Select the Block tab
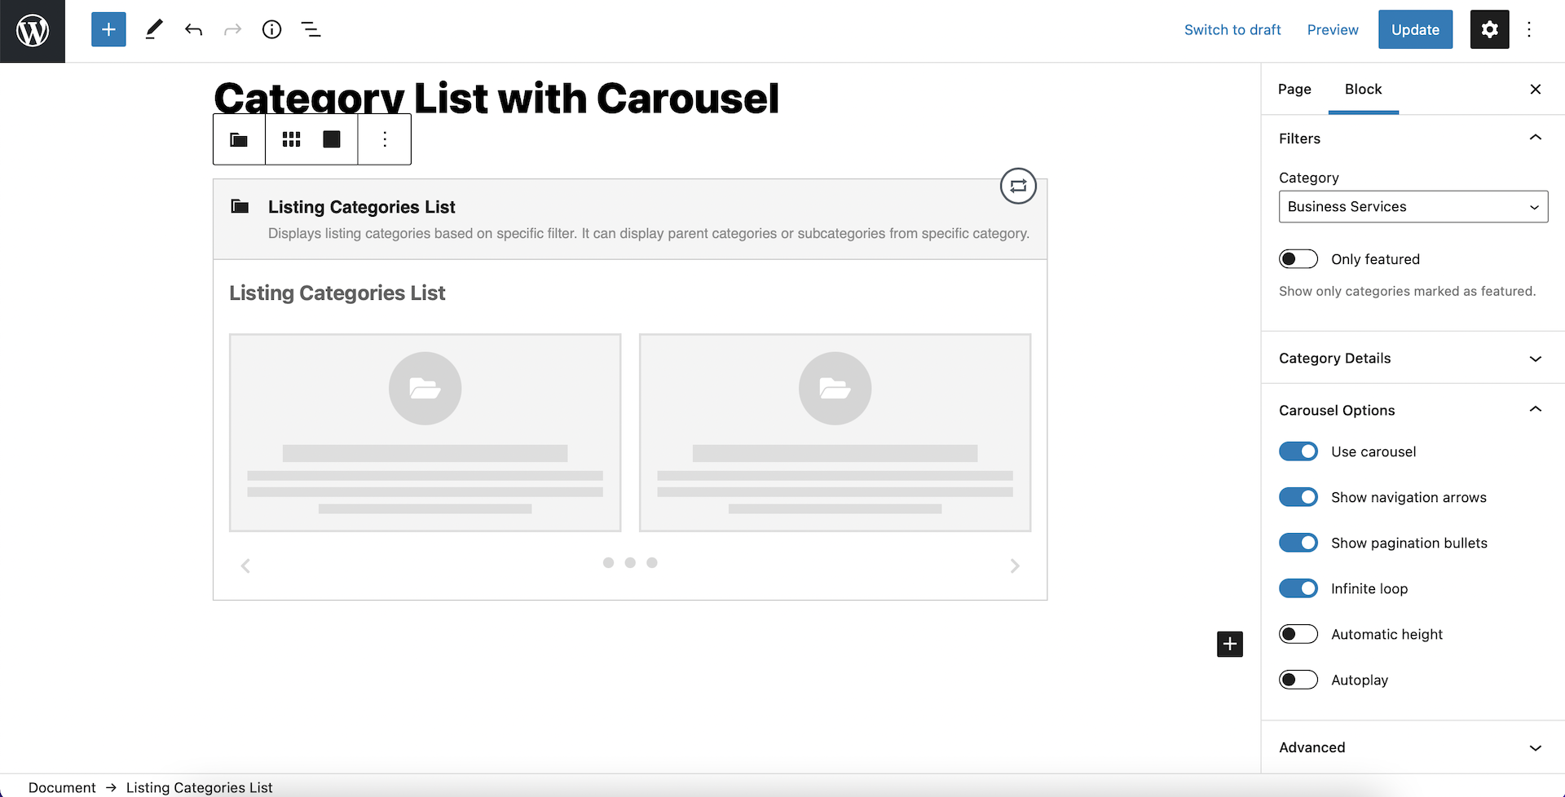 tap(1363, 90)
